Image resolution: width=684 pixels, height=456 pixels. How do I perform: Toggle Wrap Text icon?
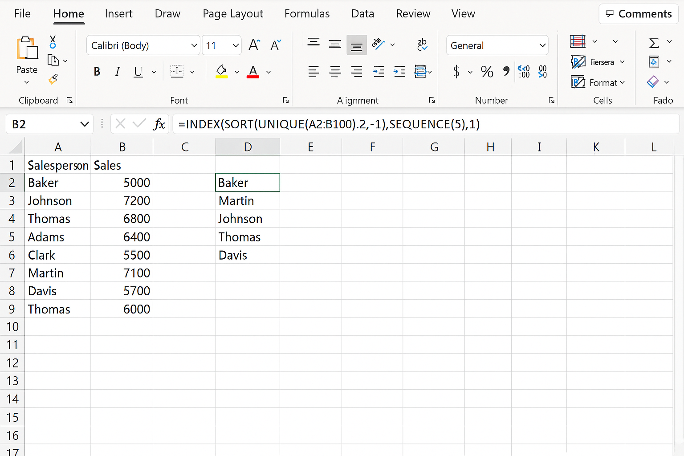click(x=422, y=45)
